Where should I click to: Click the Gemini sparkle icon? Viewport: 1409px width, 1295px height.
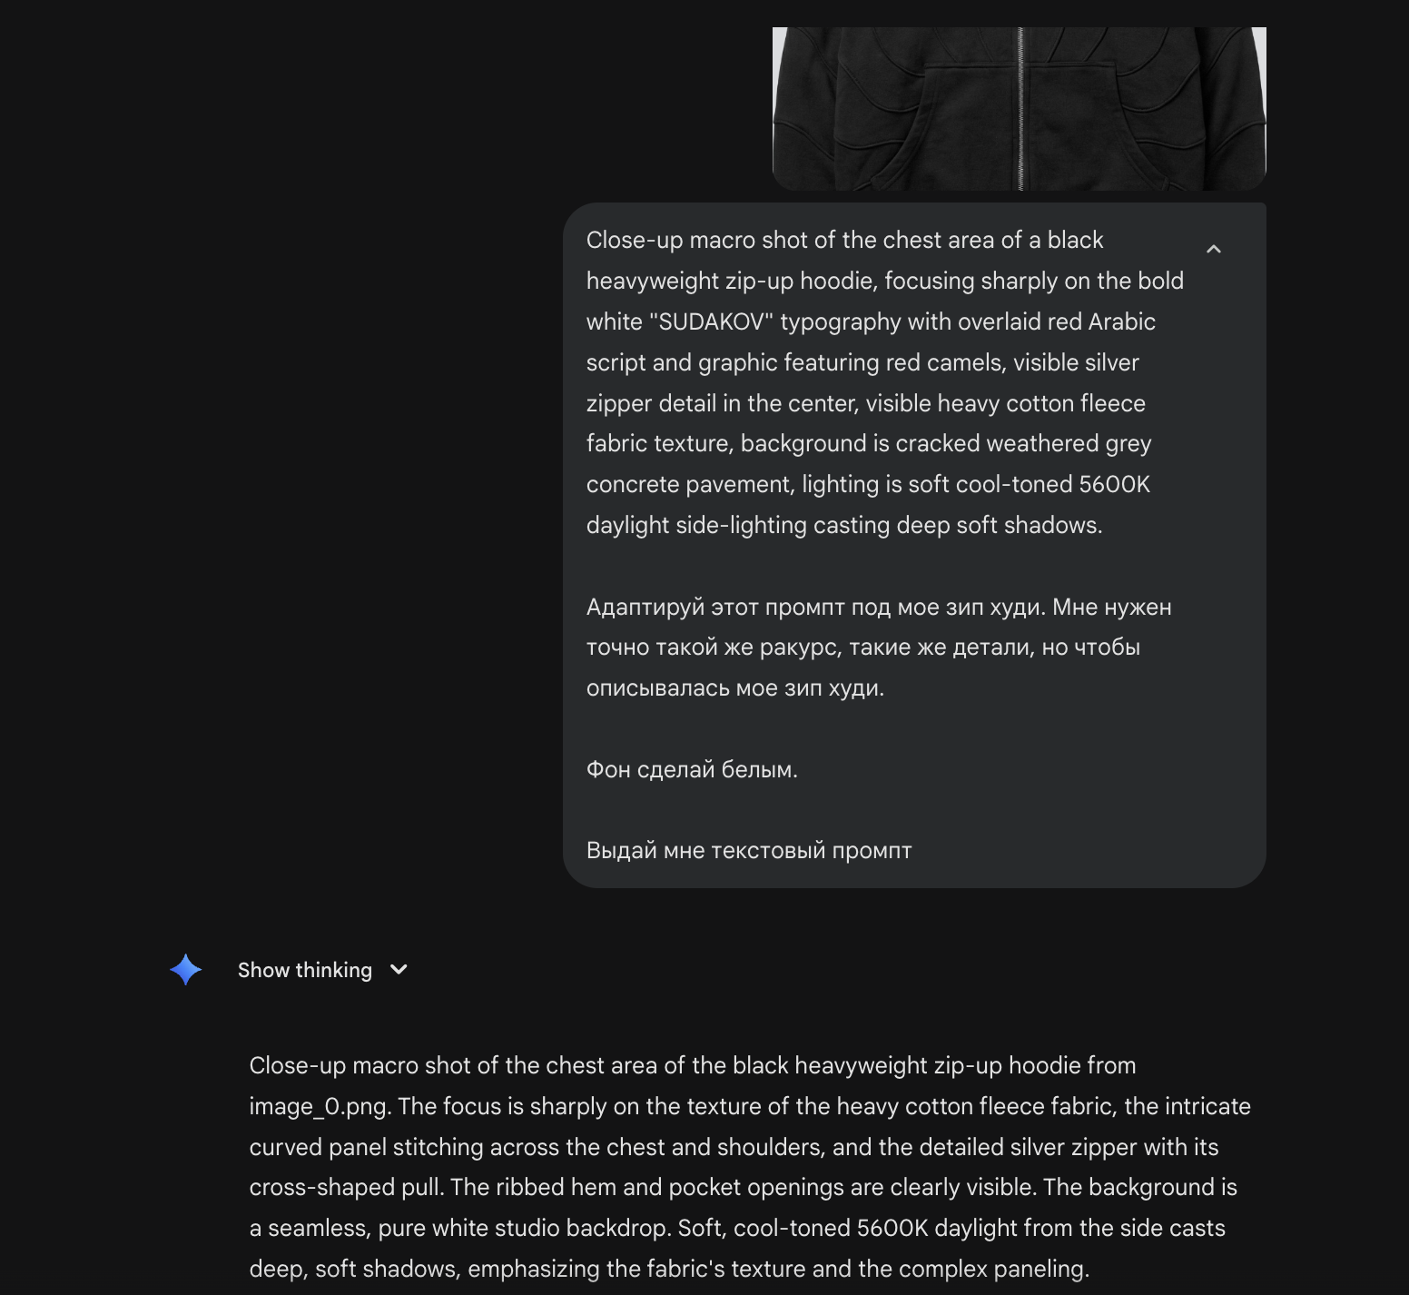[x=186, y=970]
